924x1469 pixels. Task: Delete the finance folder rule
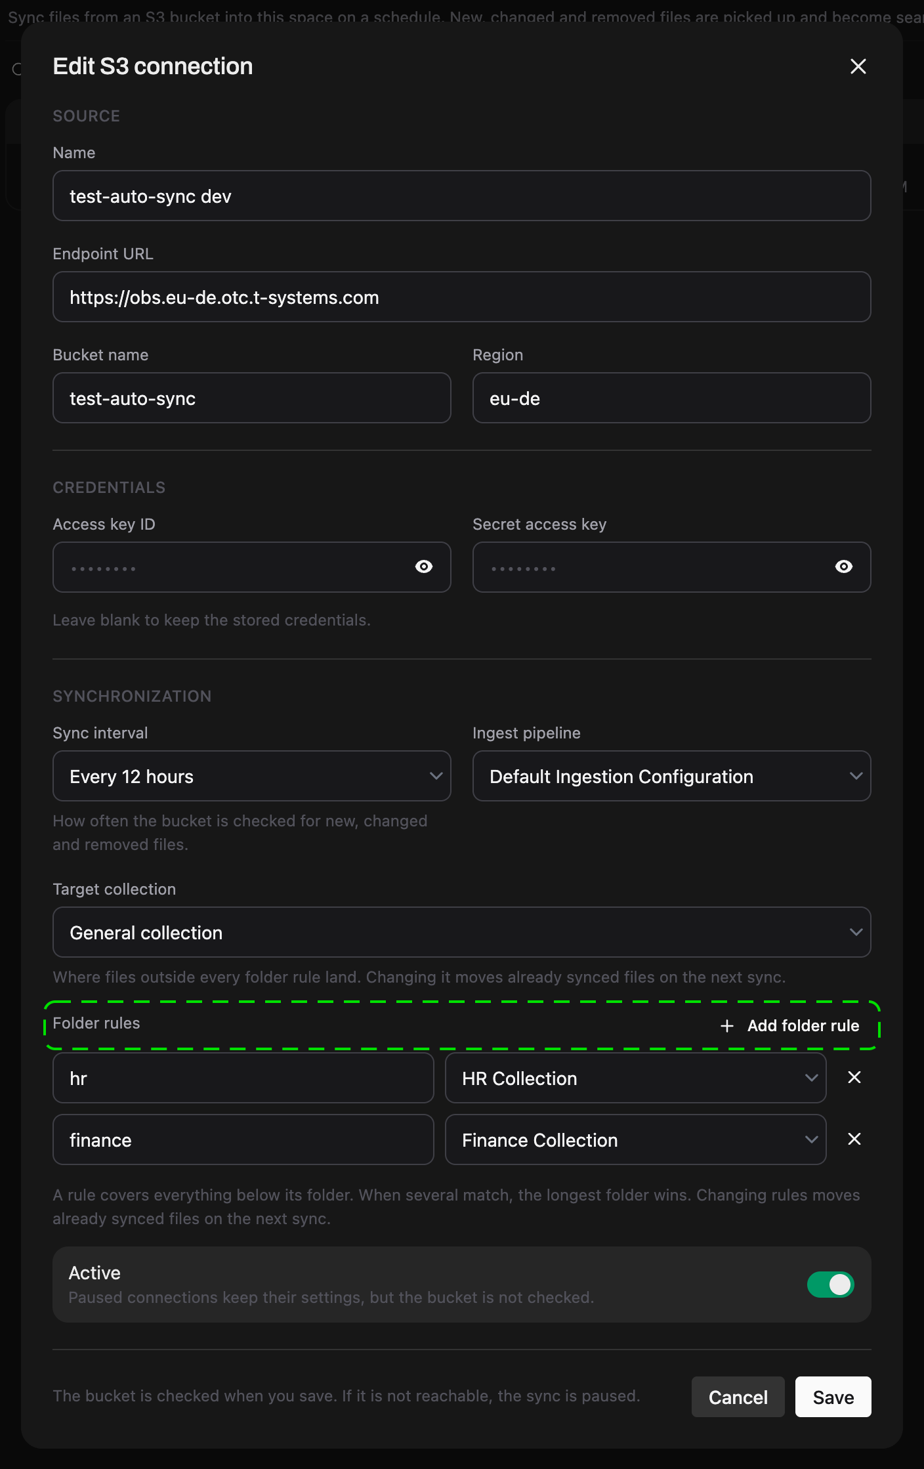854,1139
